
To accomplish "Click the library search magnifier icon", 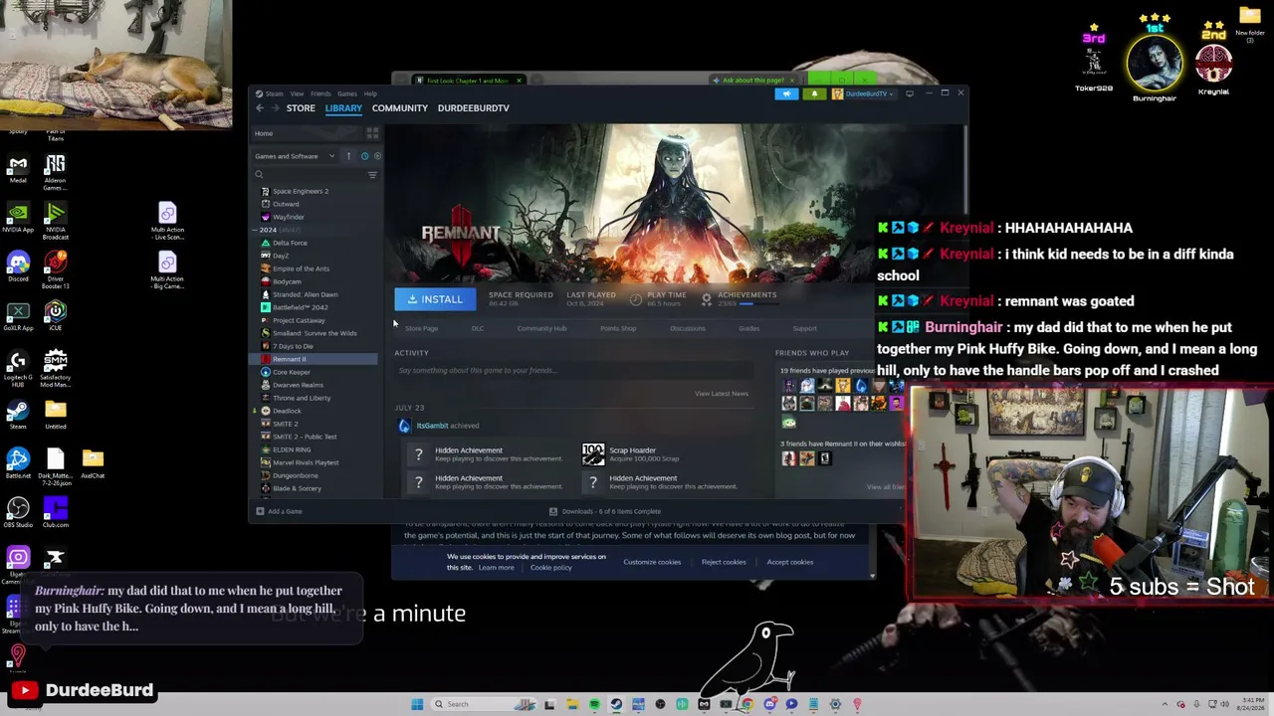I will 259,175.
